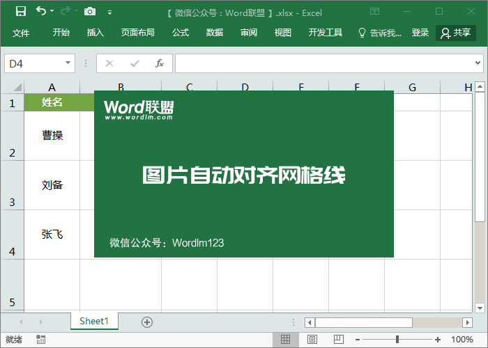
Task: Select the cell containing 曹操
Action: pyautogui.click(x=52, y=136)
